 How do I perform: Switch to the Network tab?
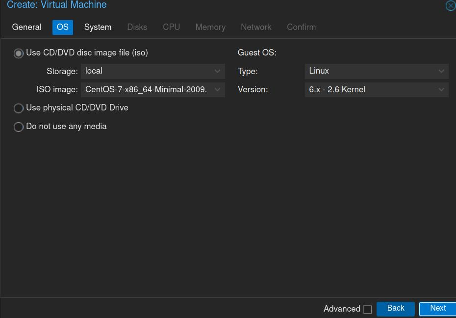coord(256,27)
